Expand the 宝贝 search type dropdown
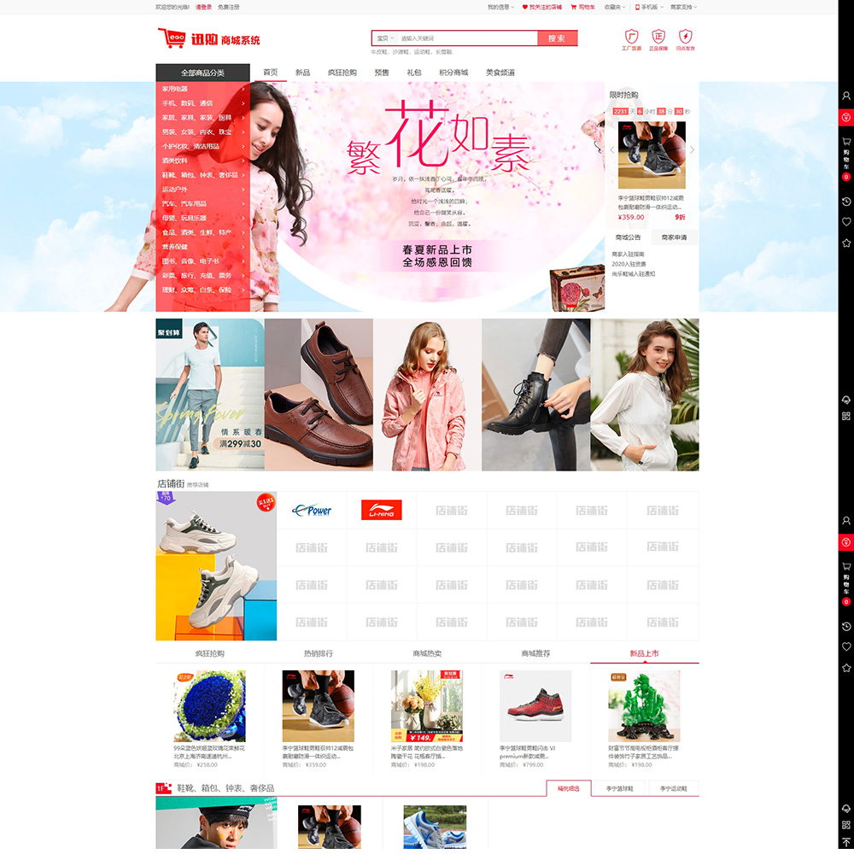Viewport: 854px width, 854px height. [x=385, y=38]
